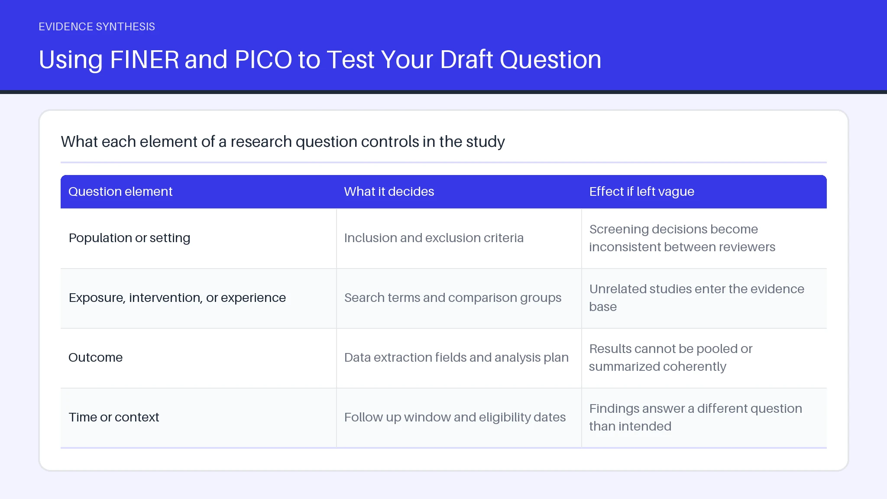This screenshot has width=887, height=499.
Task: Select the EVIDENCE SYNTHESIS label
Action: (x=97, y=27)
